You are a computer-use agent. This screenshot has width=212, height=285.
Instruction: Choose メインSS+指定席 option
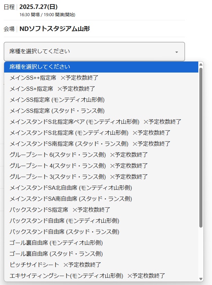point(101,89)
